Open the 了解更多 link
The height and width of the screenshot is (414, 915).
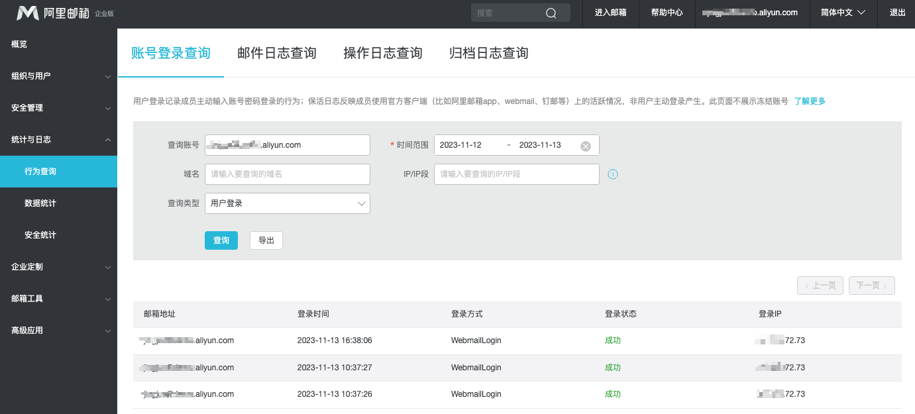[x=809, y=100]
